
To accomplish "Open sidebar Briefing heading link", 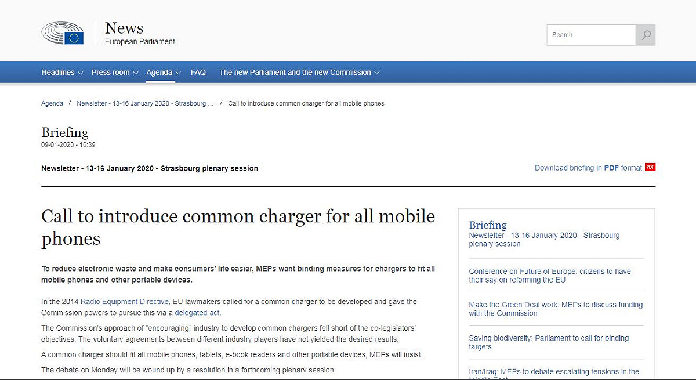I will 488,225.
